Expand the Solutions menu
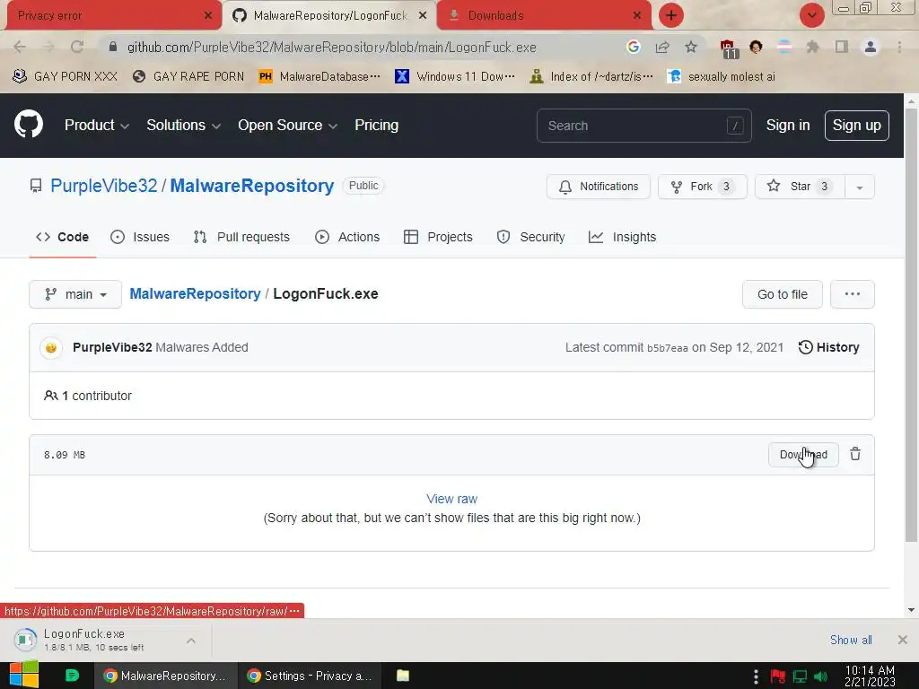 tap(183, 125)
